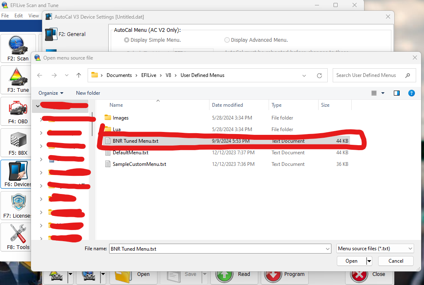
Task: Go back in file dialog
Action: tap(40, 75)
